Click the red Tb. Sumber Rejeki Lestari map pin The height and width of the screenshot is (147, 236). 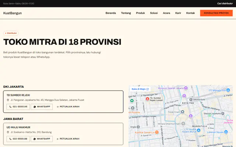pos(147,99)
